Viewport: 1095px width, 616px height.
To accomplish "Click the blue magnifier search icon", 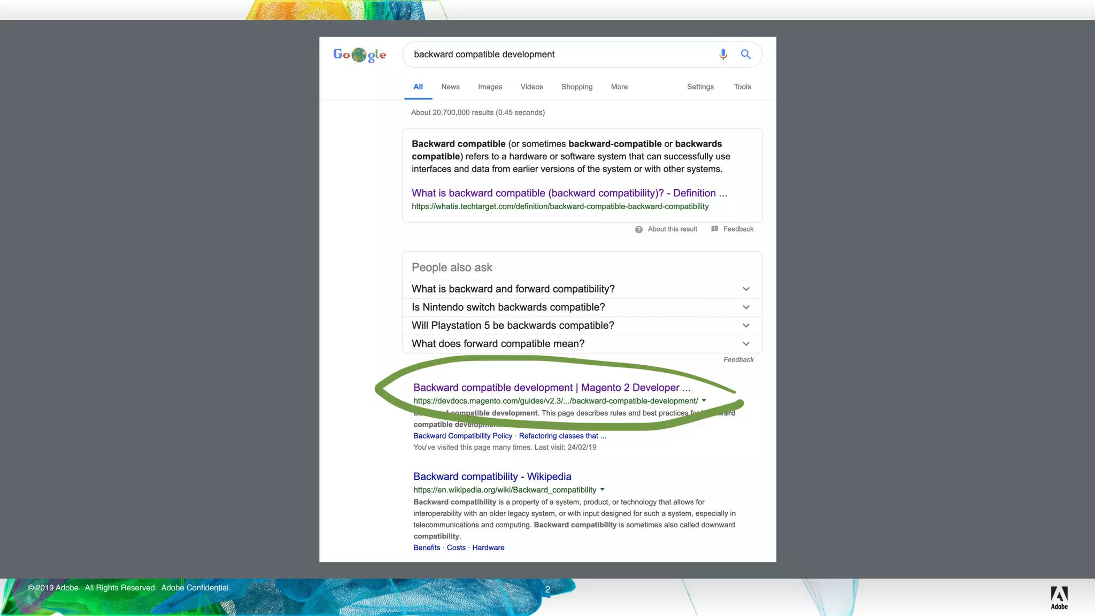I will 745,55.
